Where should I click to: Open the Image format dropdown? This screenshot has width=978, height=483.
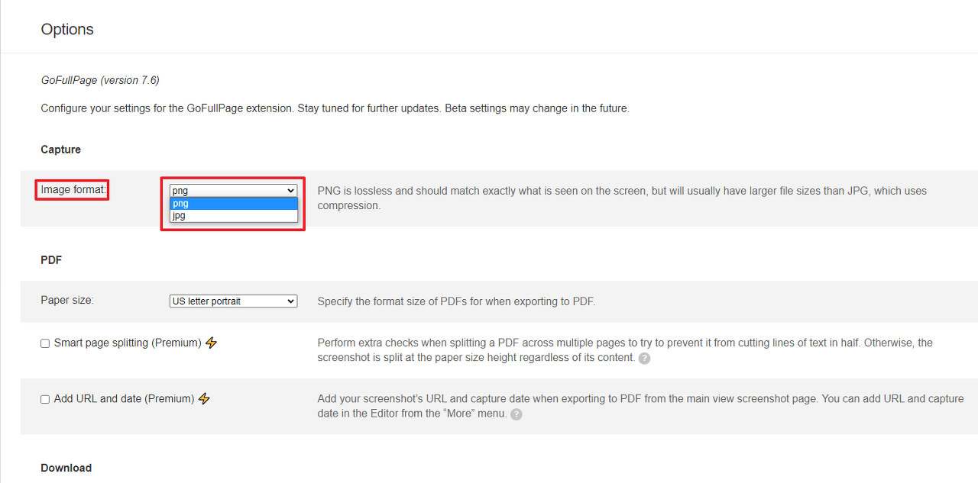(233, 191)
